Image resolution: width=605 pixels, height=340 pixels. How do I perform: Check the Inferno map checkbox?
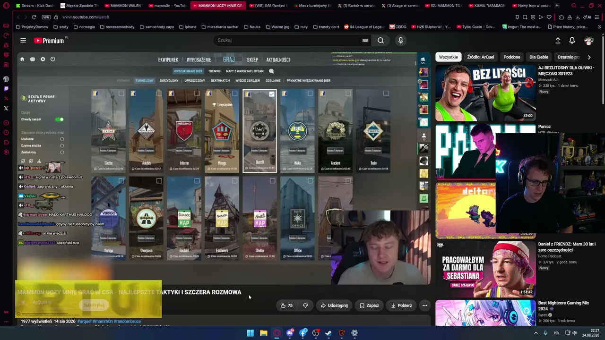(x=197, y=93)
